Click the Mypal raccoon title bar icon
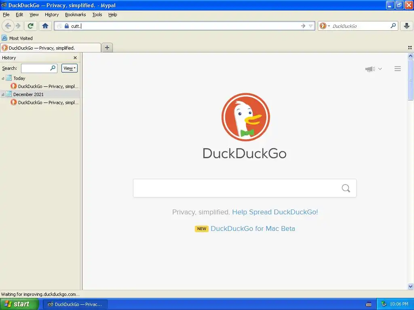Viewport: 414px width, 310px height. [x=4, y=5]
